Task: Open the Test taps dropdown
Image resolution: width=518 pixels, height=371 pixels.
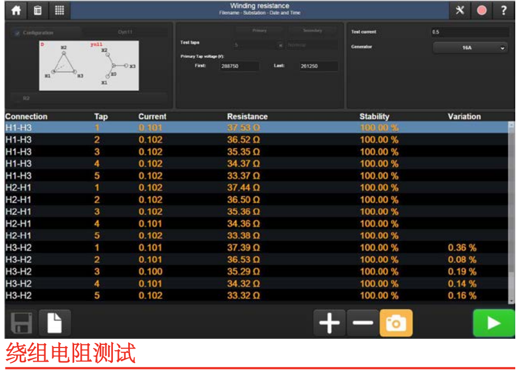Action: click(x=257, y=46)
